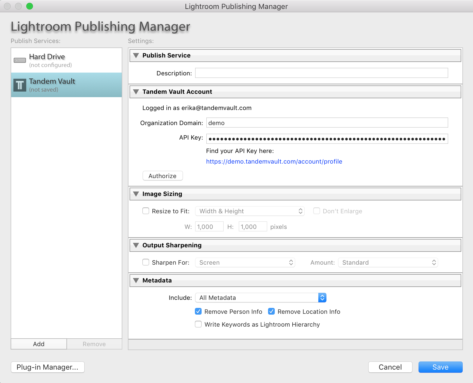Click the W width pixels field
The image size is (473, 383).
pos(209,226)
